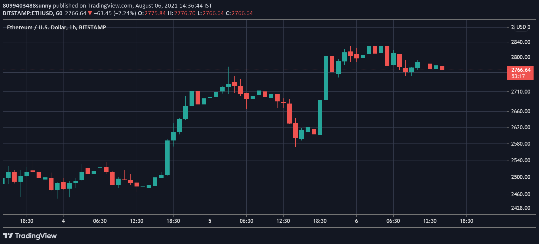Open the 8099403488sunny author profile name
This screenshot has height=244, width=539.
click(27, 5)
